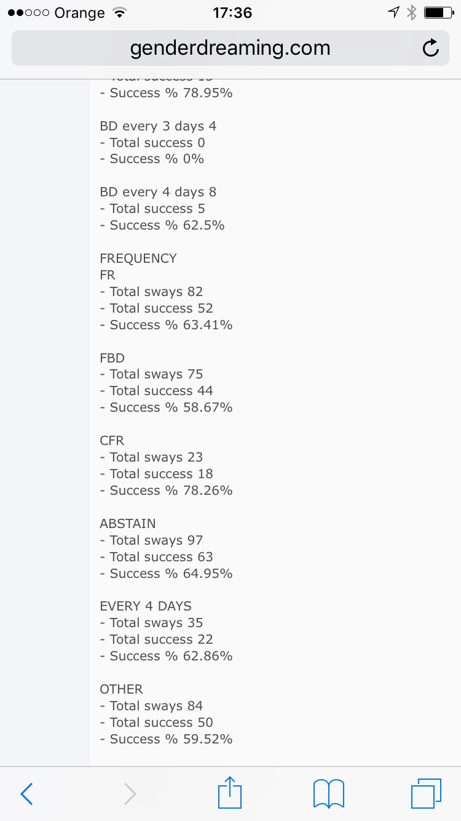This screenshot has width=461, height=821.
Task: Click the CFR section label
Action: (x=112, y=441)
